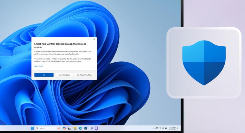Click the 'If you think we made a mistake' text
Screen dimensions: 245x133
click(63, 60)
